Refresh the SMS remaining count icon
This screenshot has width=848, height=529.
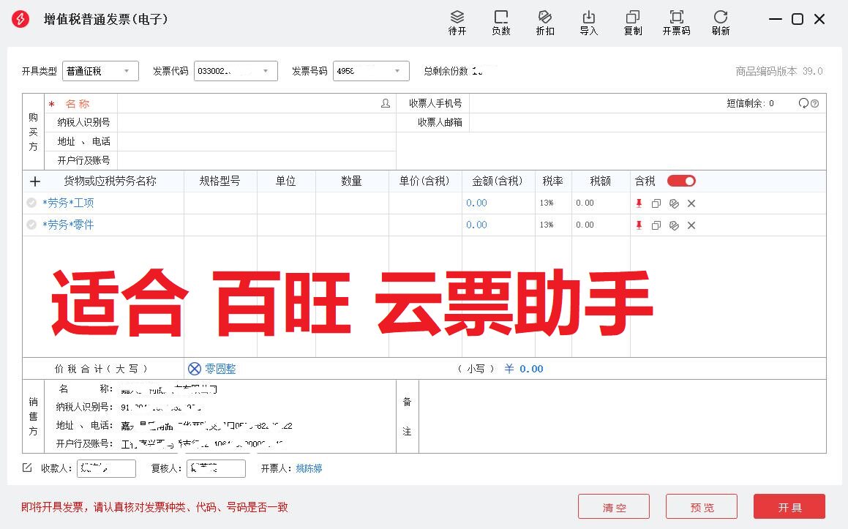point(803,103)
